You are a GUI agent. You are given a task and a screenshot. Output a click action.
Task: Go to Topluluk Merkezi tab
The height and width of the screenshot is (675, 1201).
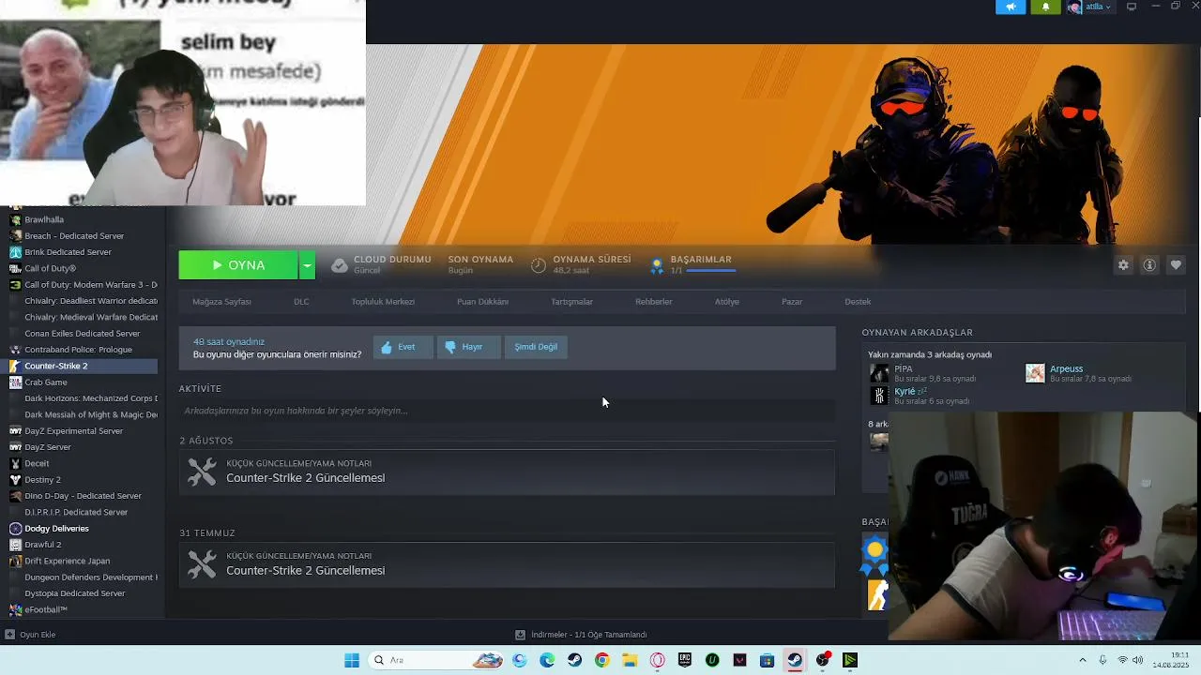pos(383,302)
